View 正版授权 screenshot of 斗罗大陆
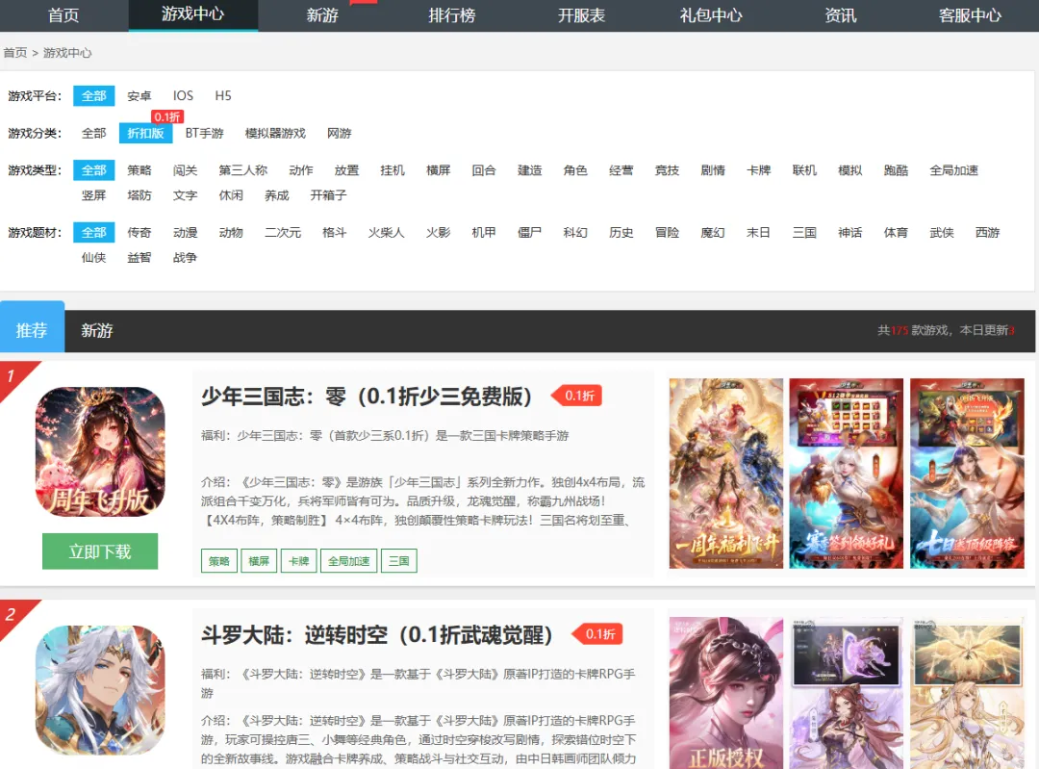The width and height of the screenshot is (1039, 769). click(726, 693)
